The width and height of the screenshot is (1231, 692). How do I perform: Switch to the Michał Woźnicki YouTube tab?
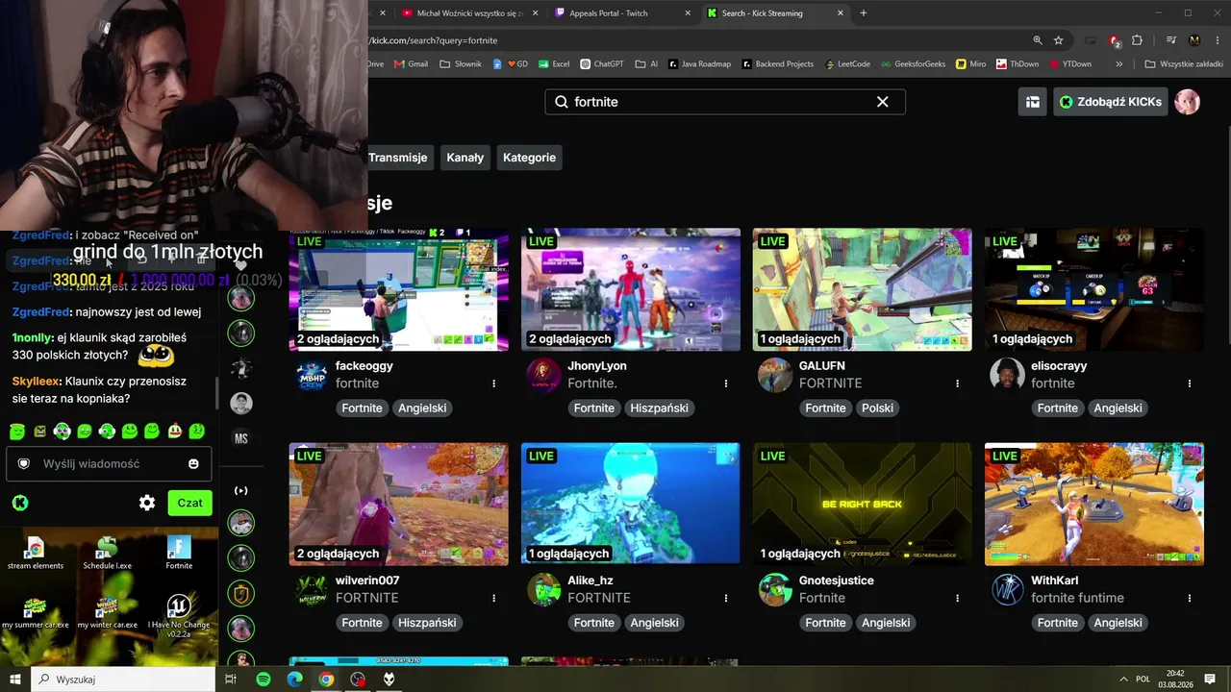(x=469, y=13)
